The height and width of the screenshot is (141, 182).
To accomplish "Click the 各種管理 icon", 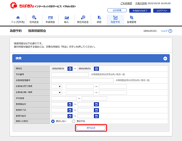I will pos(132,18).
